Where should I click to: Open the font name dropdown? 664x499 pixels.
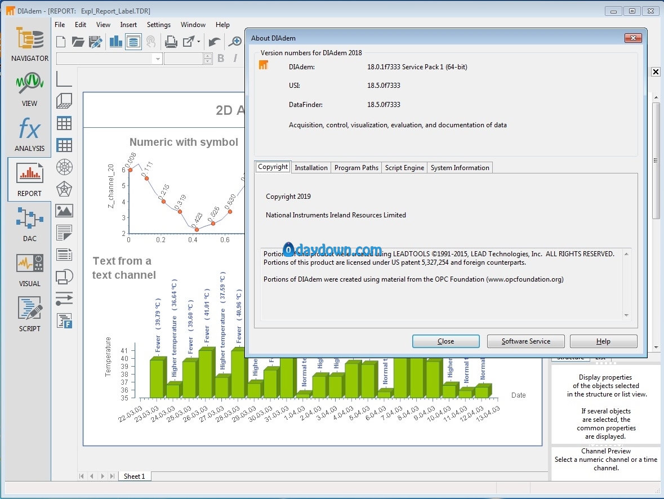[158, 59]
